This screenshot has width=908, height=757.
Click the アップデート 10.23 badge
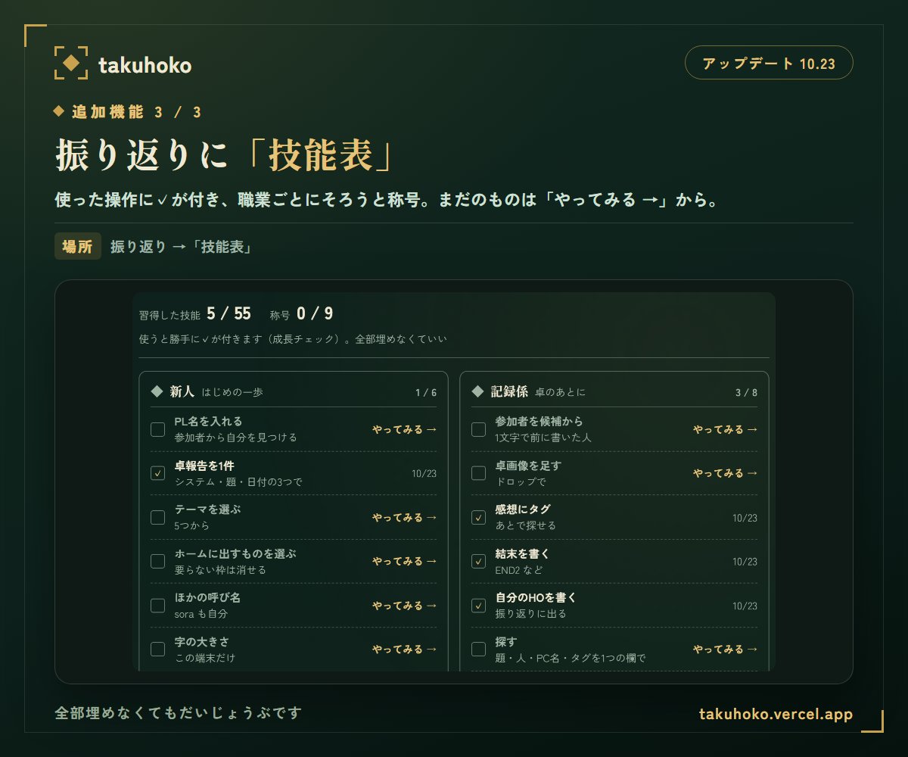769,63
